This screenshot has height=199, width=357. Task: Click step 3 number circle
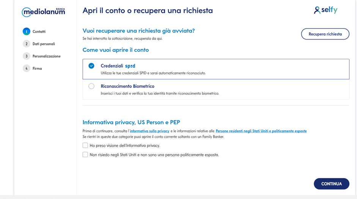click(27, 56)
